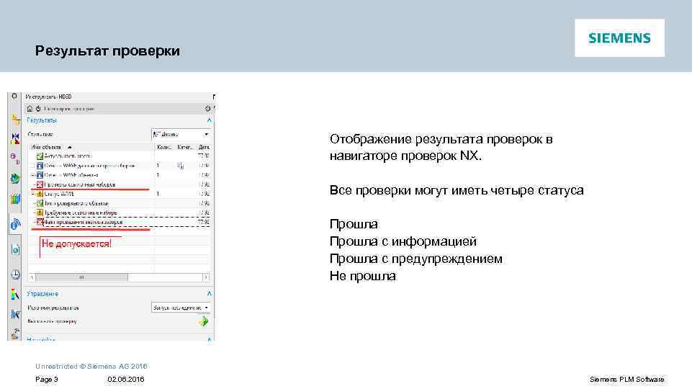Click the horizontal scrollbar thumb
692x389 pixels.
(x=81, y=277)
